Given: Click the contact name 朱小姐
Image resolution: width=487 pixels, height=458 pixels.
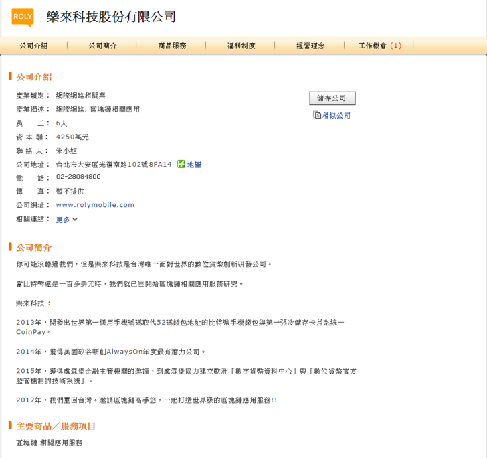Looking at the screenshot, I should coord(66,151).
